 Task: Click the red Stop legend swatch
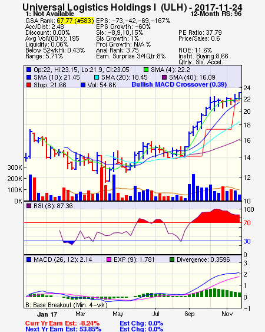29,85
